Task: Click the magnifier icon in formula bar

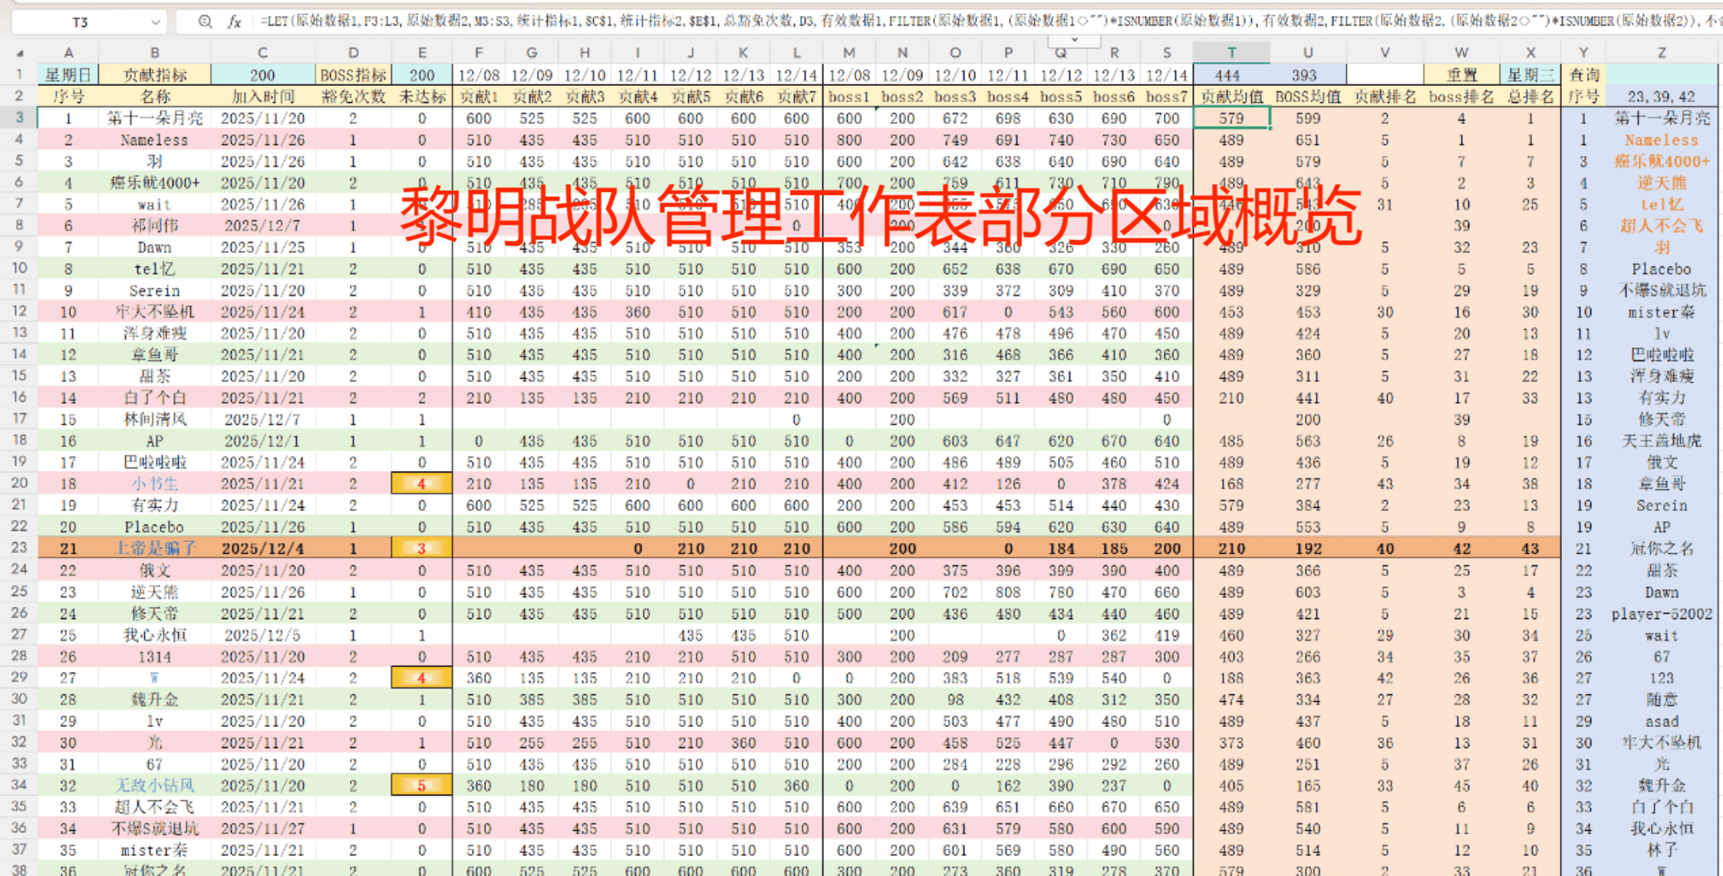Action: tap(205, 21)
